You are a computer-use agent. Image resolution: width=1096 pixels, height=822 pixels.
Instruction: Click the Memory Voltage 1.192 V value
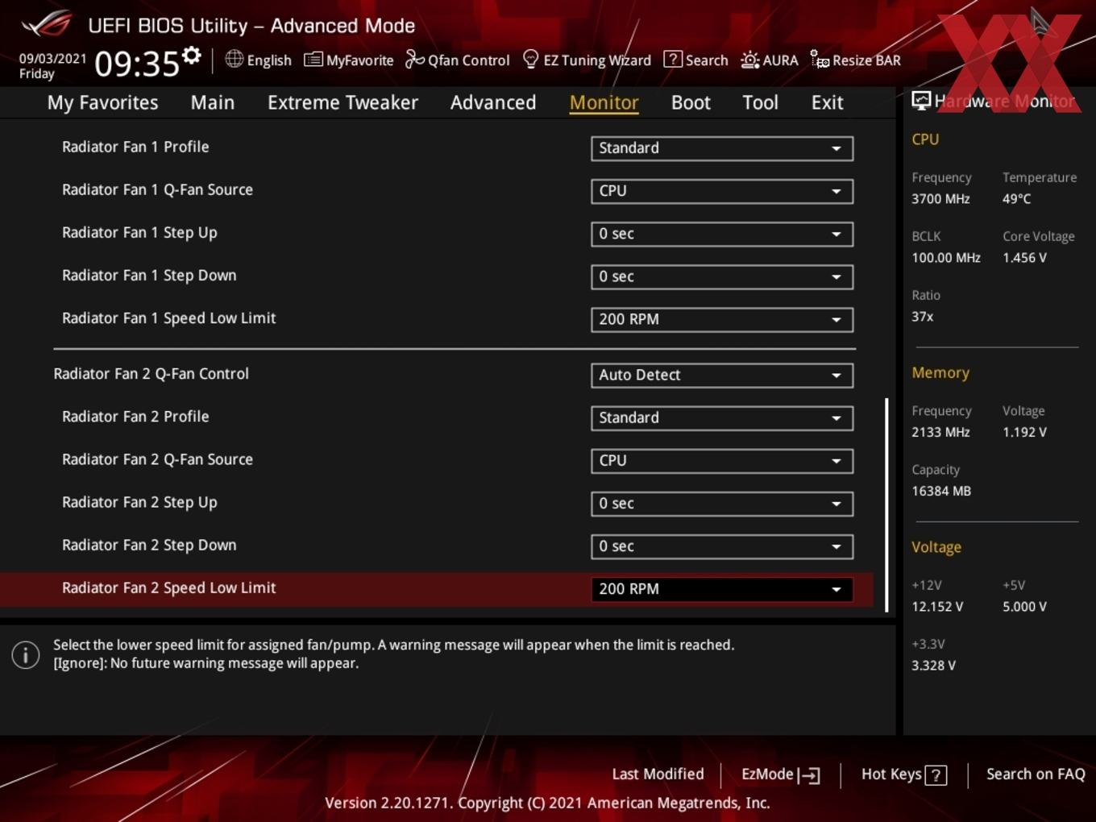(x=1024, y=432)
